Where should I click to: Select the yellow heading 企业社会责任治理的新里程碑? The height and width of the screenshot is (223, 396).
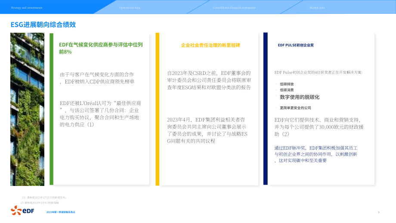[210, 45]
